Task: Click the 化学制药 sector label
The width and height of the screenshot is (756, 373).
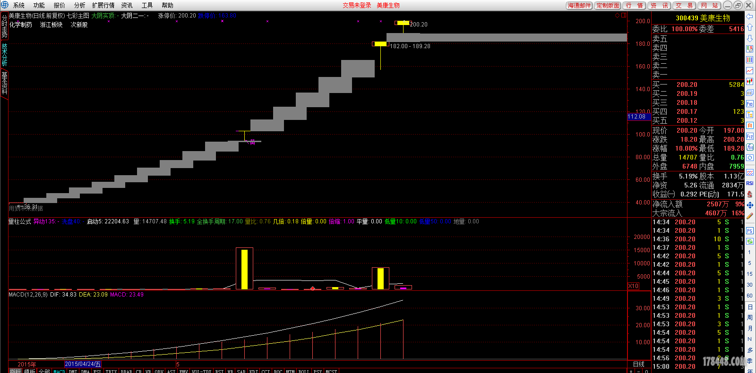Action: click(21, 25)
